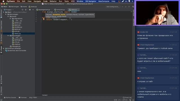This screenshot has width=180, height=101.
Task: Click inside the render(request, '') string in editor
Action: [70, 20]
